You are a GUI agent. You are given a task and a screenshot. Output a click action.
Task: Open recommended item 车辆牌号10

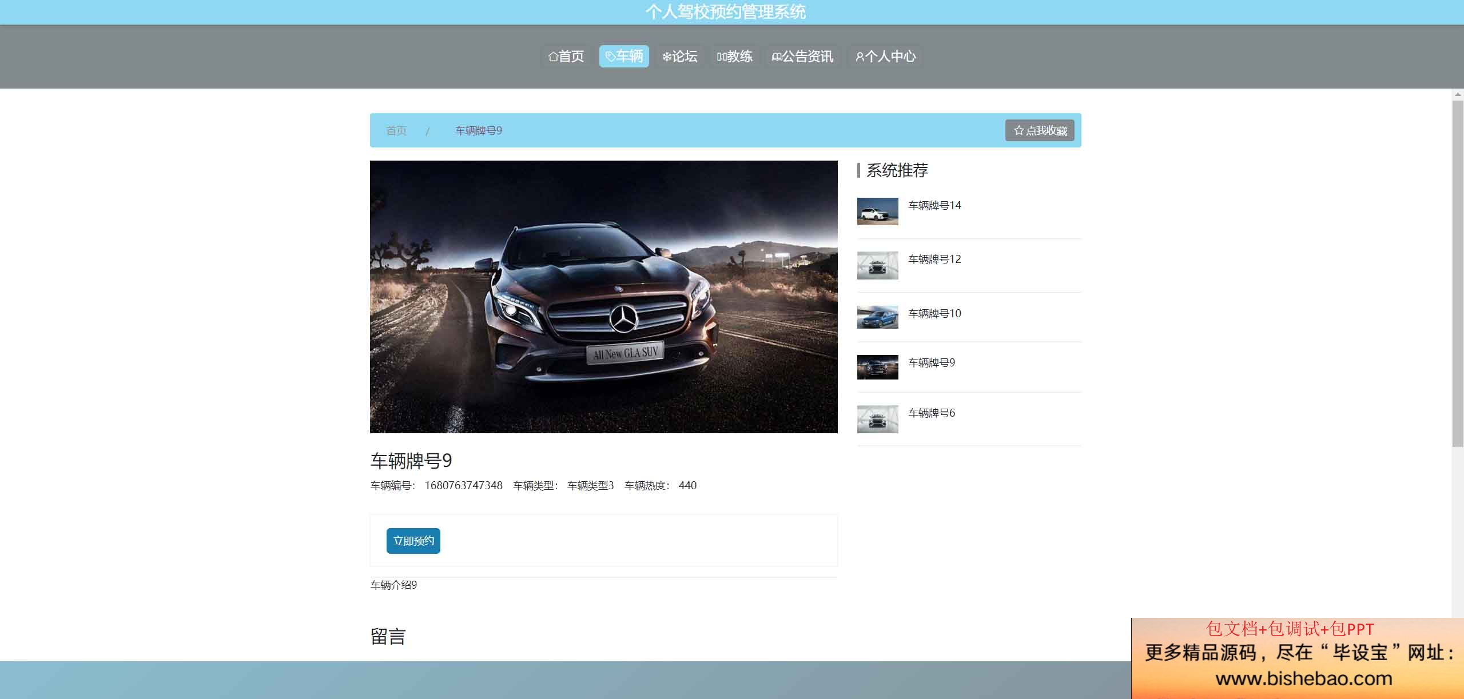(934, 313)
